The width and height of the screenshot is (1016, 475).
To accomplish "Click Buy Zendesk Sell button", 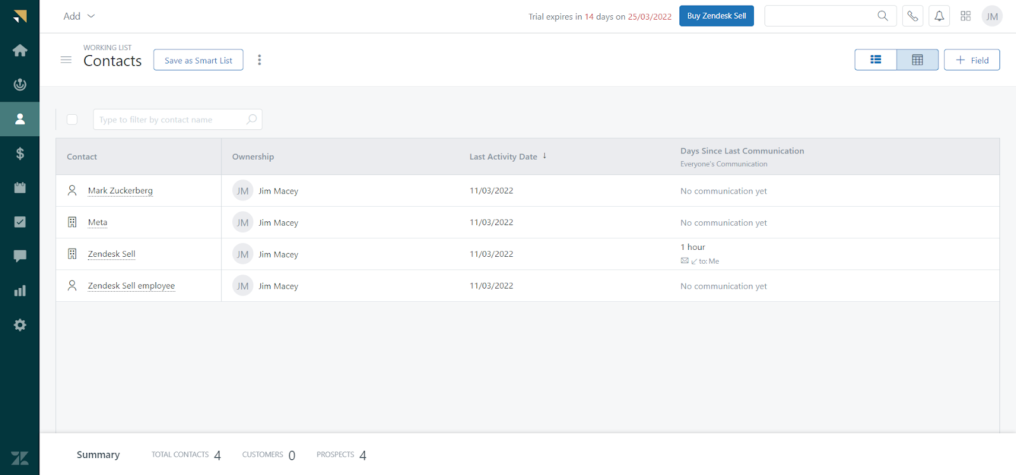I will (x=716, y=16).
